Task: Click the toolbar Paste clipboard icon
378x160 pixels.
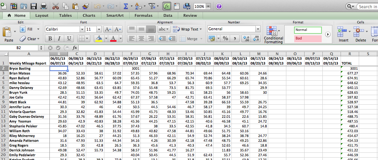Action: click(75, 6)
